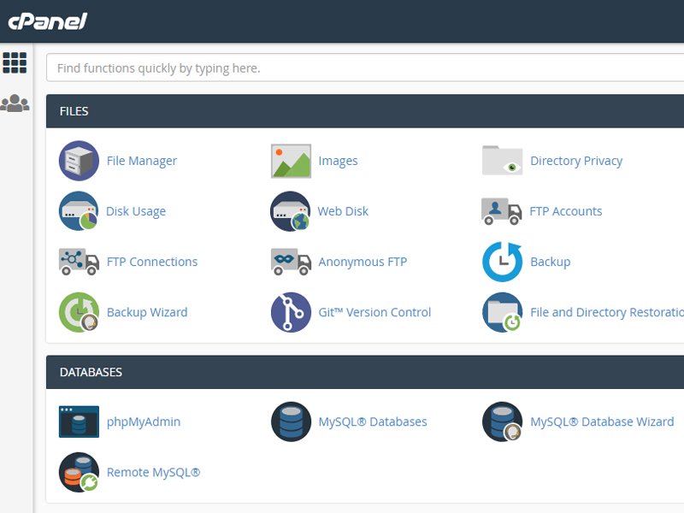Click the cPanel logo
Viewport: 684px width, 513px height.
pos(48,21)
